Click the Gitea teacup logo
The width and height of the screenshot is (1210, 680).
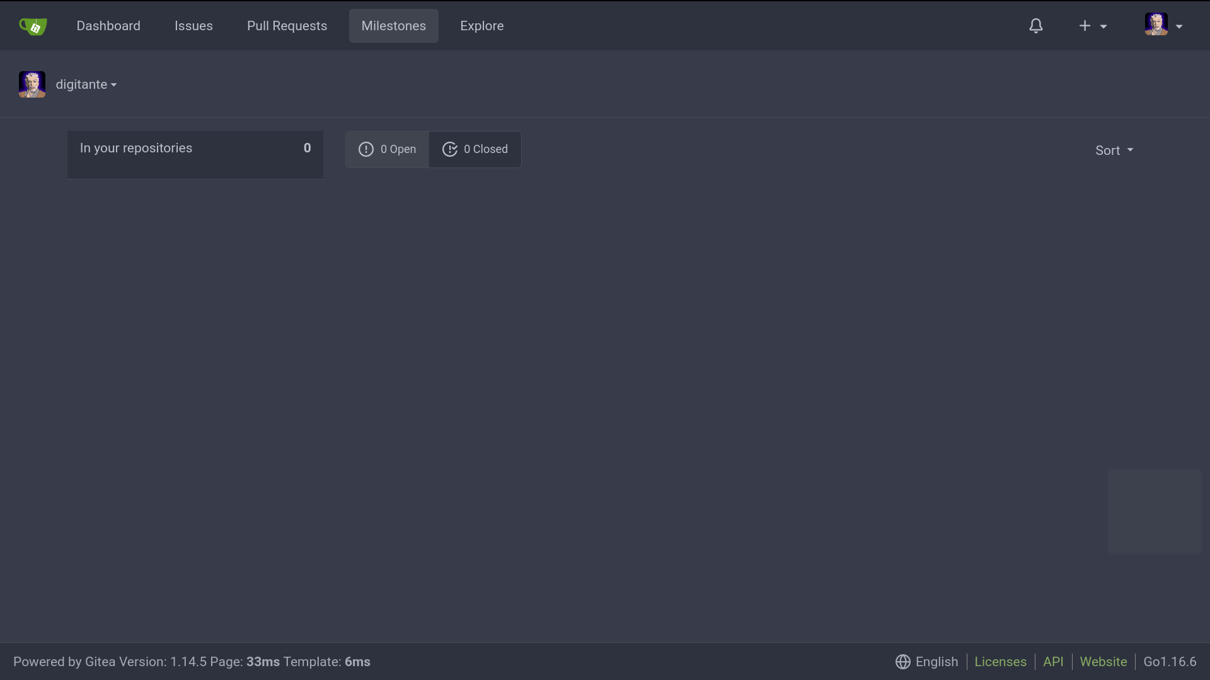coord(33,26)
